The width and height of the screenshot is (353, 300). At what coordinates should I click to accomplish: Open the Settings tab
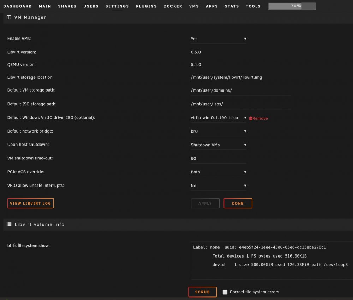tap(117, 6)
